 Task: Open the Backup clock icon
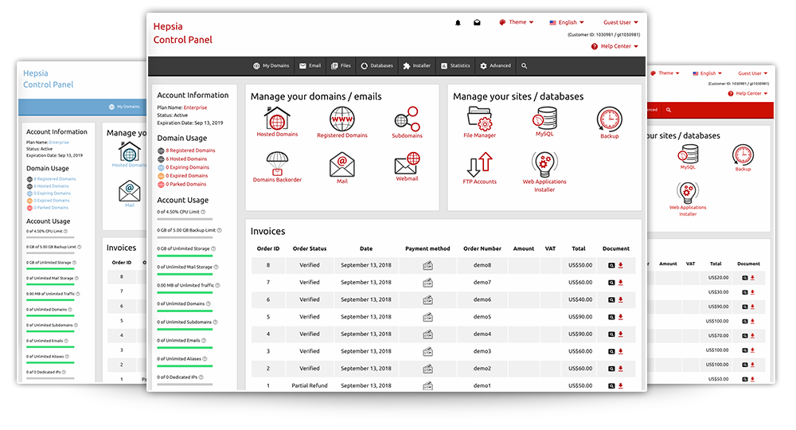pos(609,119)
